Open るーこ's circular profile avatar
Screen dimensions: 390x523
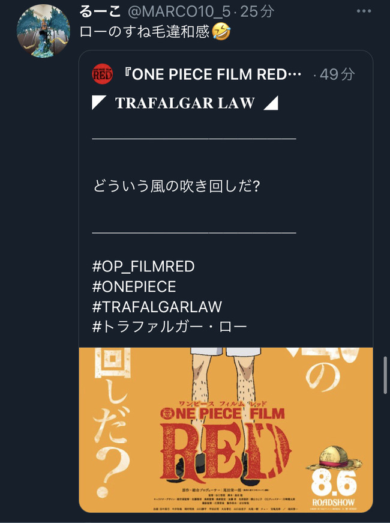pos(43,31)
